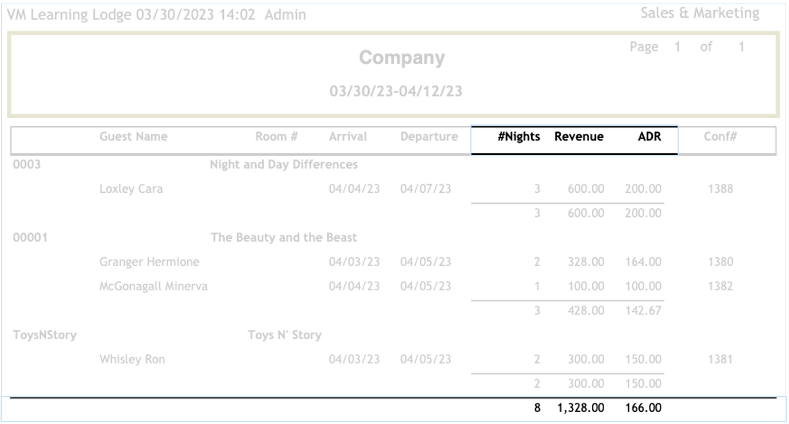The height and width of the screenshot is (424, 789).
Task: Select guest Loxley Cara
Action: [131, 189]
